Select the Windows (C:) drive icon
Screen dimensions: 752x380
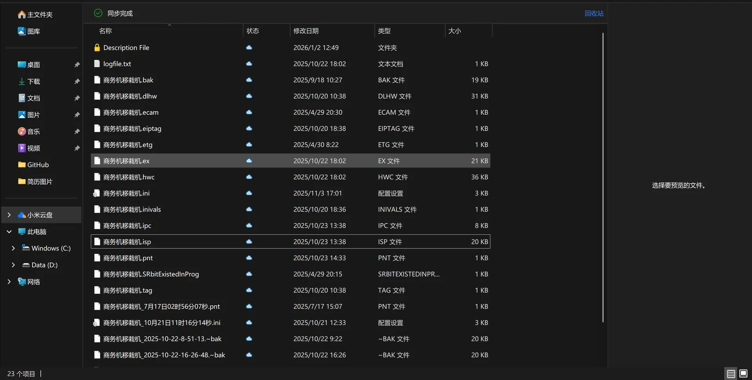(26, 248)
